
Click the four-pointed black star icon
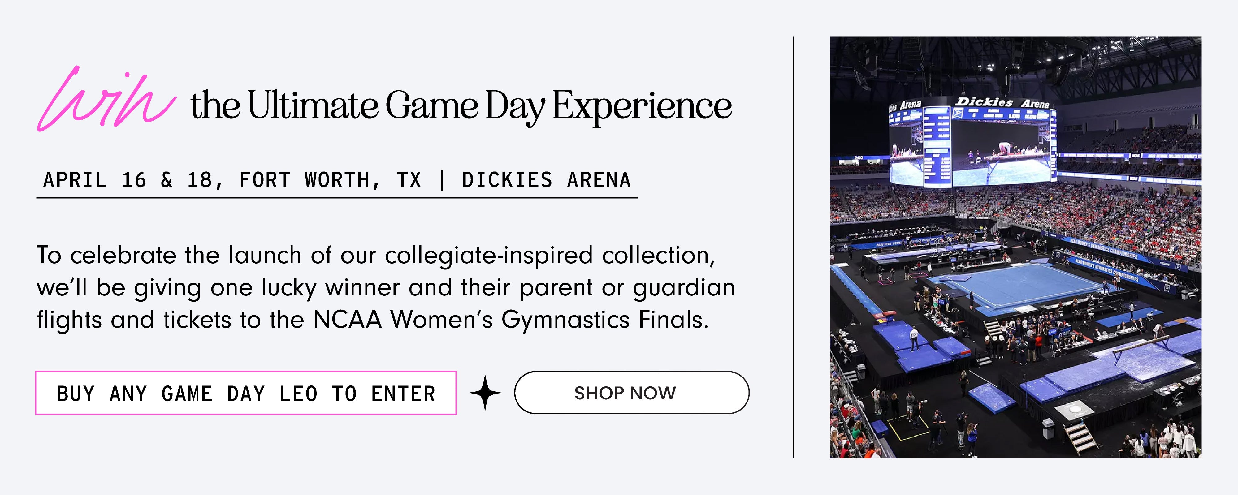[485, 393]
